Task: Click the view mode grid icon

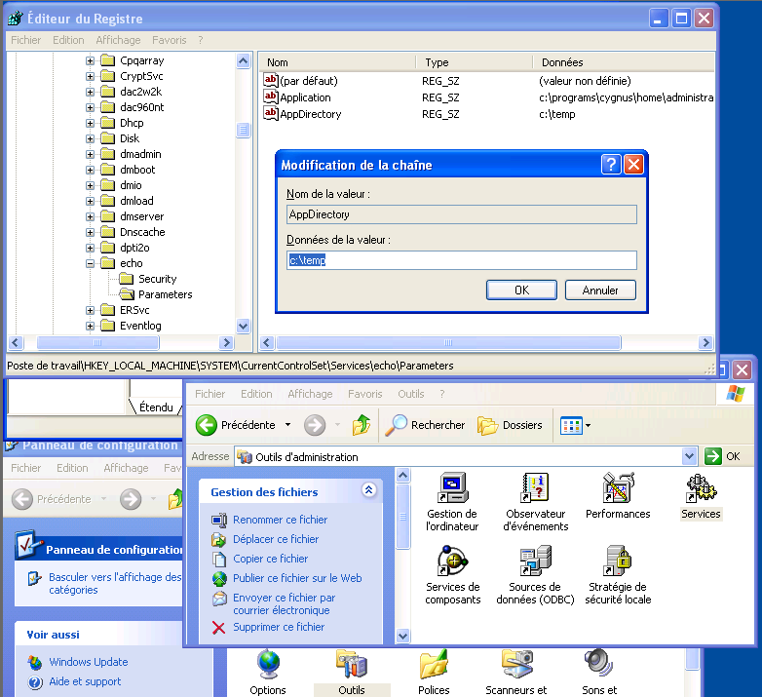Action: [571, 426]
